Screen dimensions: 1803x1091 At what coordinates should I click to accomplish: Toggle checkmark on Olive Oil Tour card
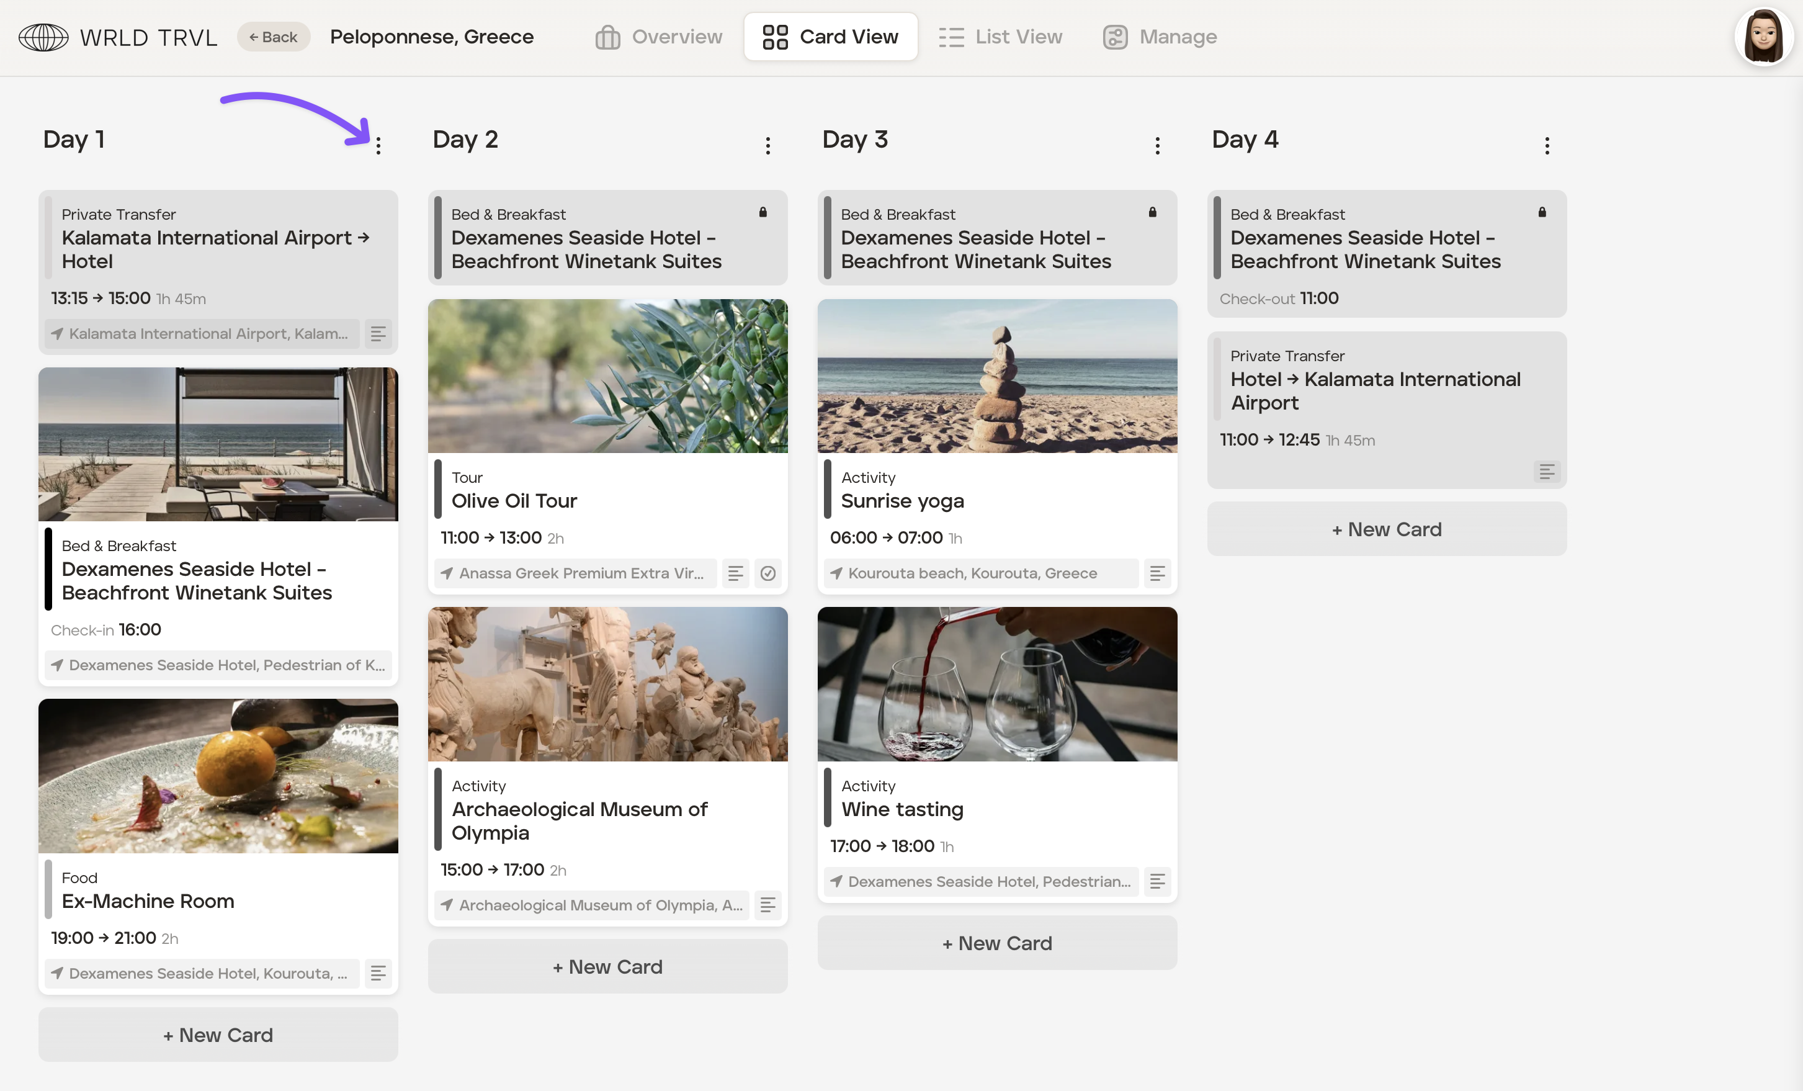coord(767,573)
